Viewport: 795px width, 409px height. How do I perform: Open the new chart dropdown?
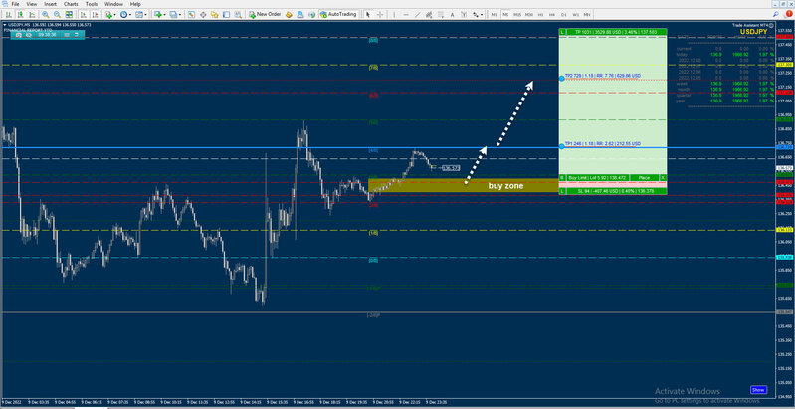pos(160,15)
